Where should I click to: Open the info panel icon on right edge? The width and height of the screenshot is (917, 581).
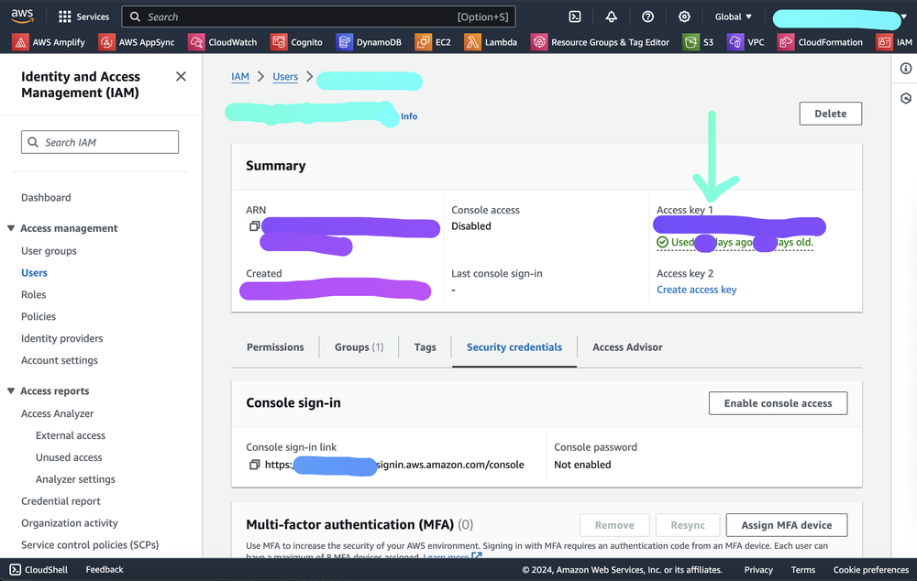click(905, 69)
